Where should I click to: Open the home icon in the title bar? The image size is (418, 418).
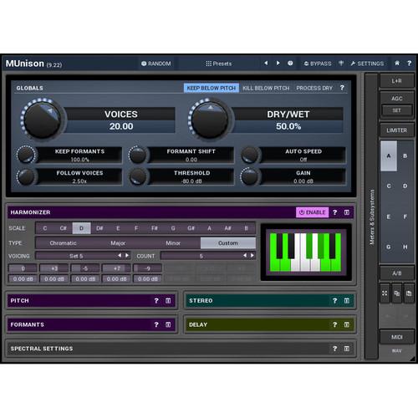point(397,64)
